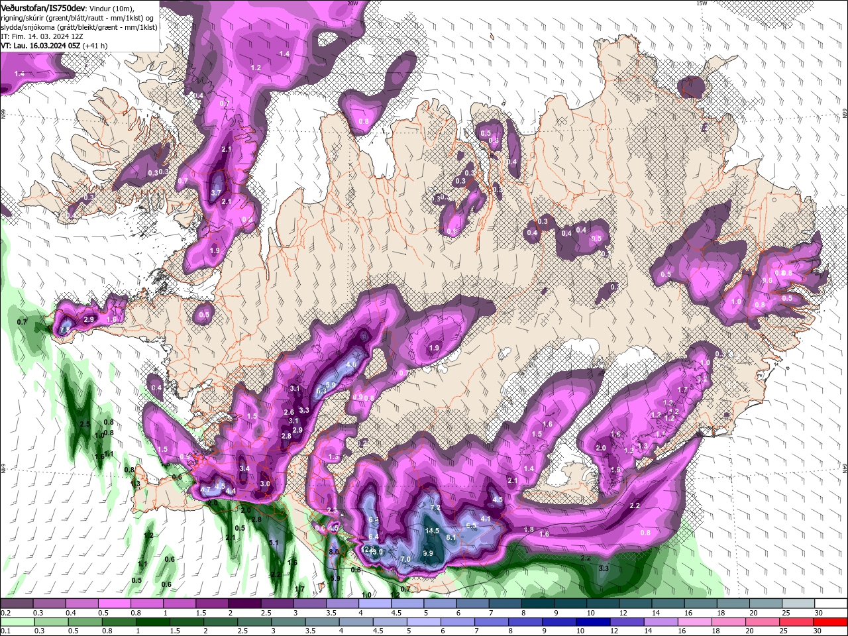Click the white swatch after 30 in upper legend

coord(831,604)
